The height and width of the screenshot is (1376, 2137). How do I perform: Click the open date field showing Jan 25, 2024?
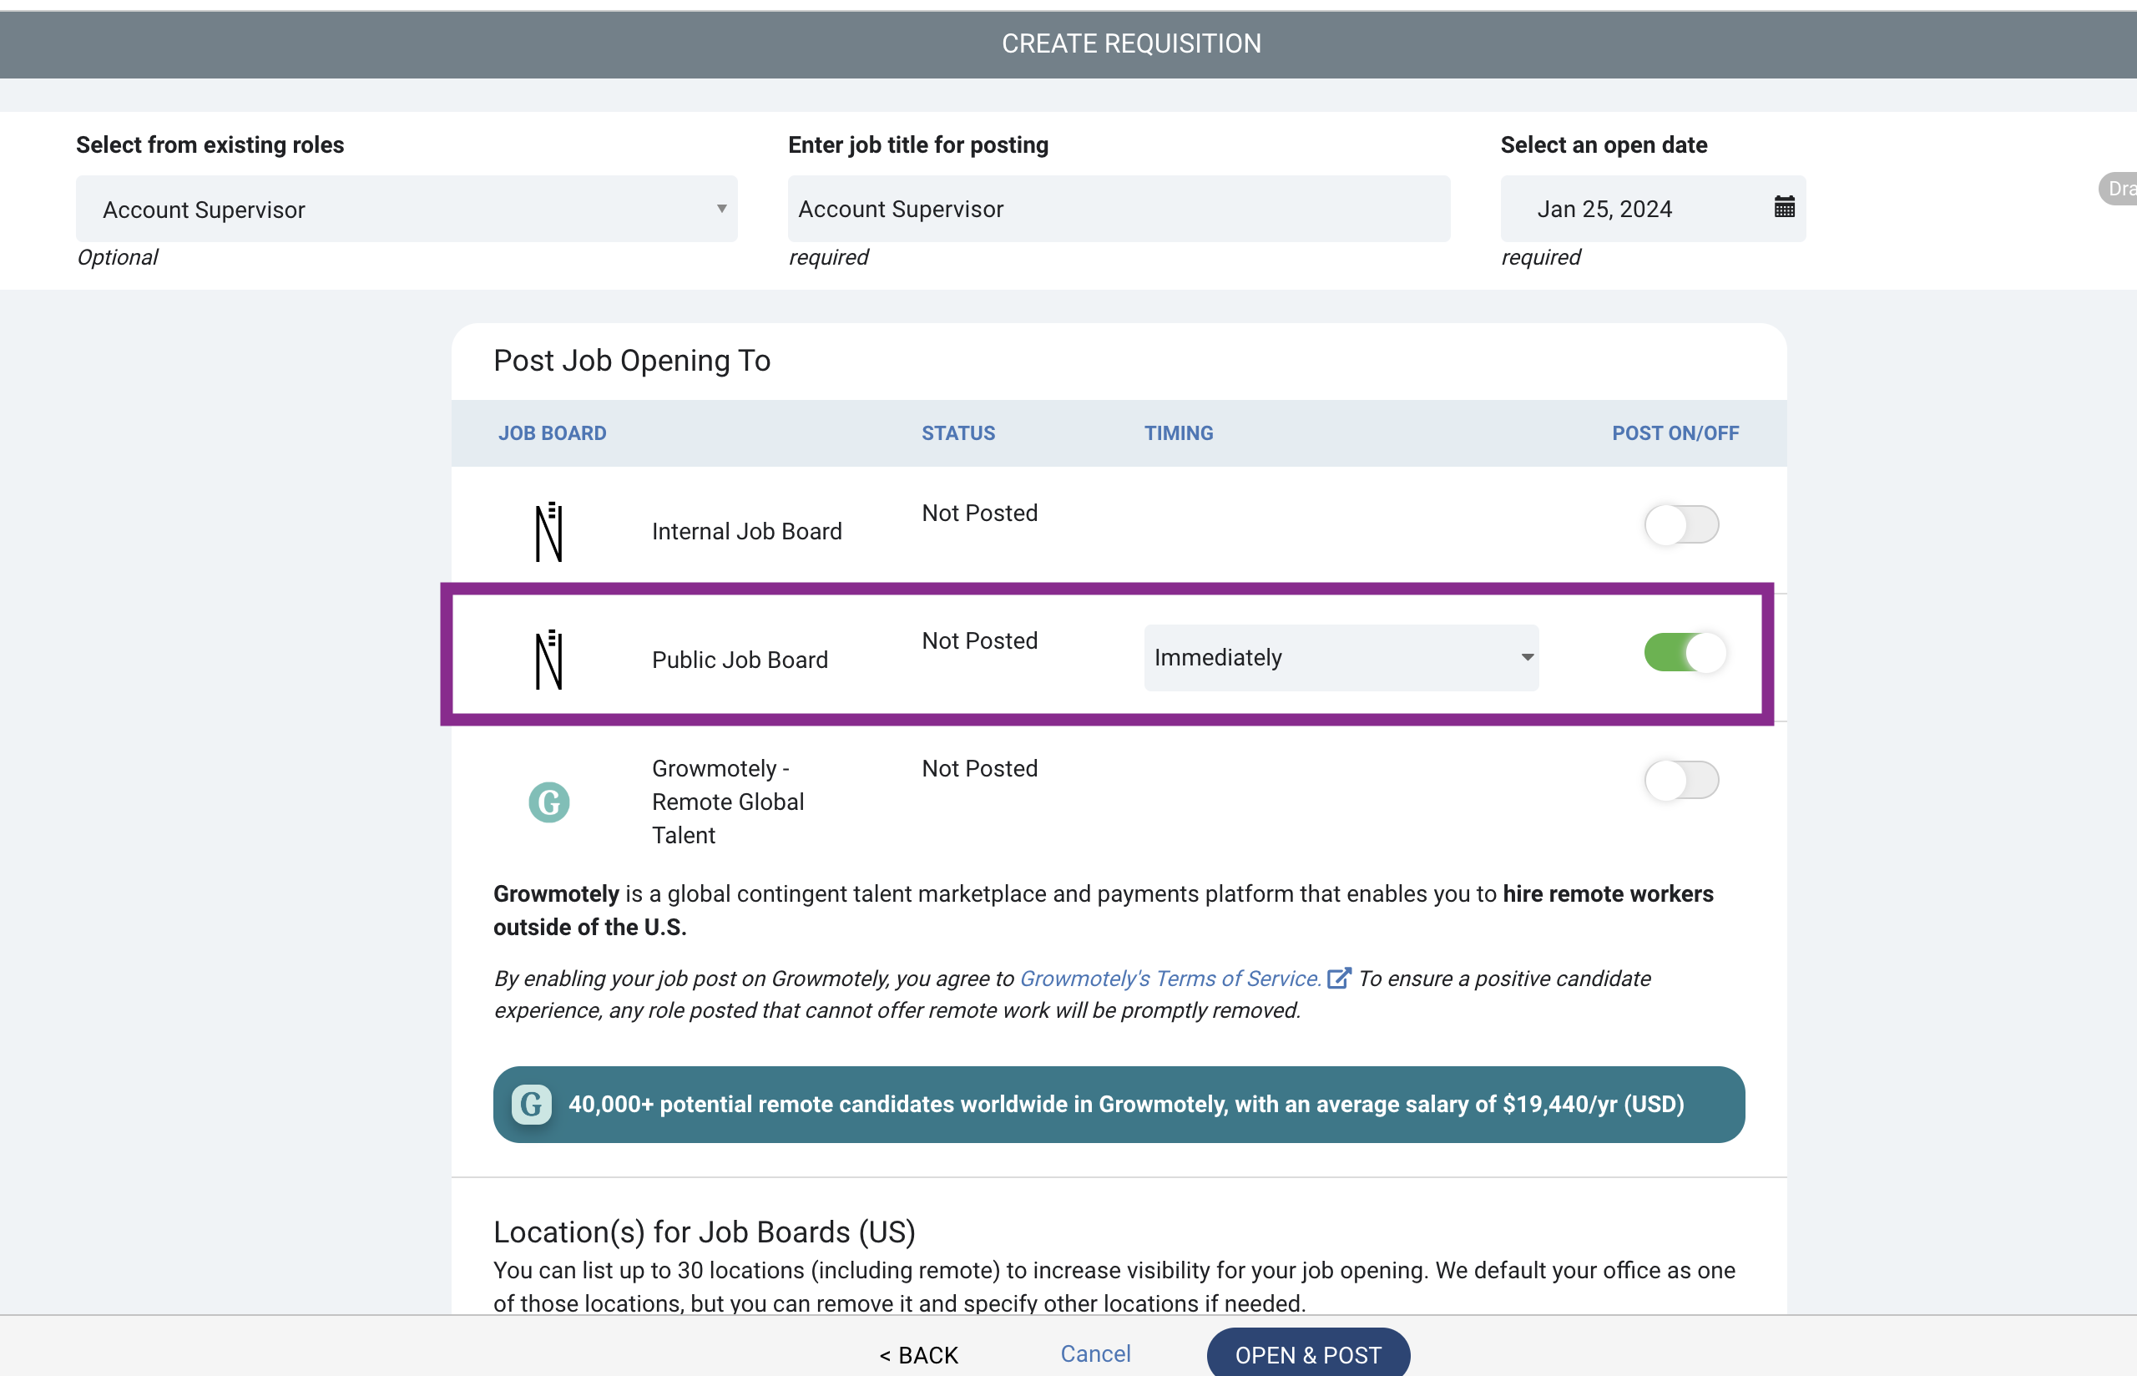point(1653,209)
